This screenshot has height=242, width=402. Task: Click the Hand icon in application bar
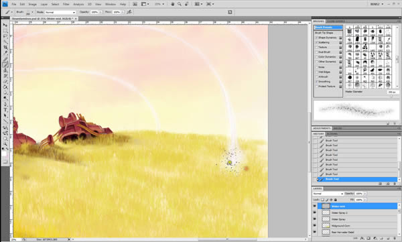(x=173, y=4)
